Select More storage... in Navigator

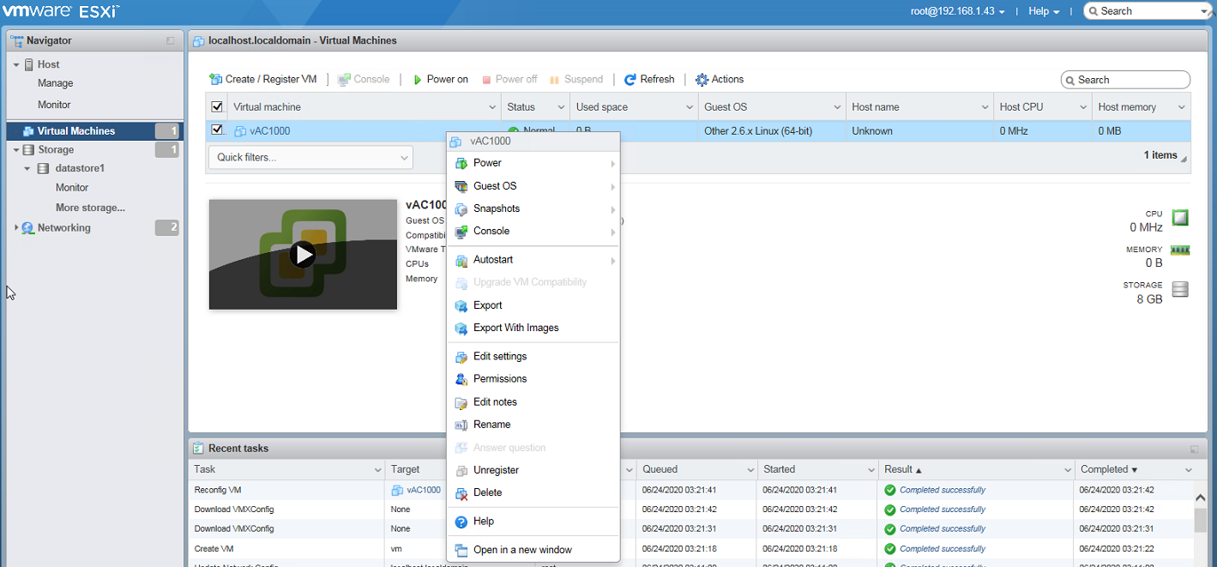90,208
